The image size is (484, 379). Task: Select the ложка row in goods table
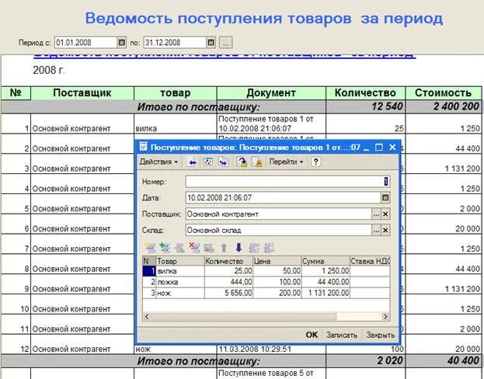click(266, 282)
